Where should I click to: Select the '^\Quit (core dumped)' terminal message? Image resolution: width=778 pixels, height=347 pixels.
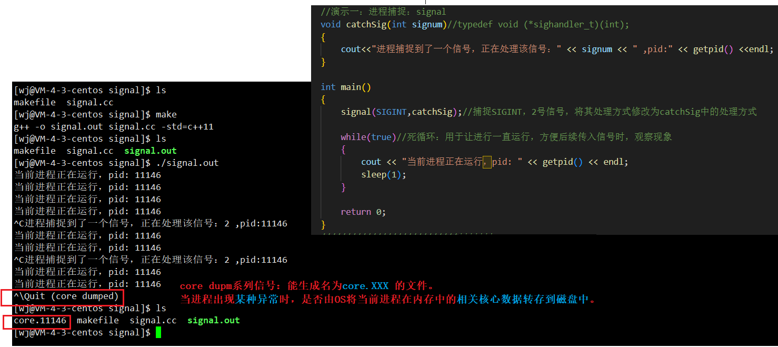66,296
